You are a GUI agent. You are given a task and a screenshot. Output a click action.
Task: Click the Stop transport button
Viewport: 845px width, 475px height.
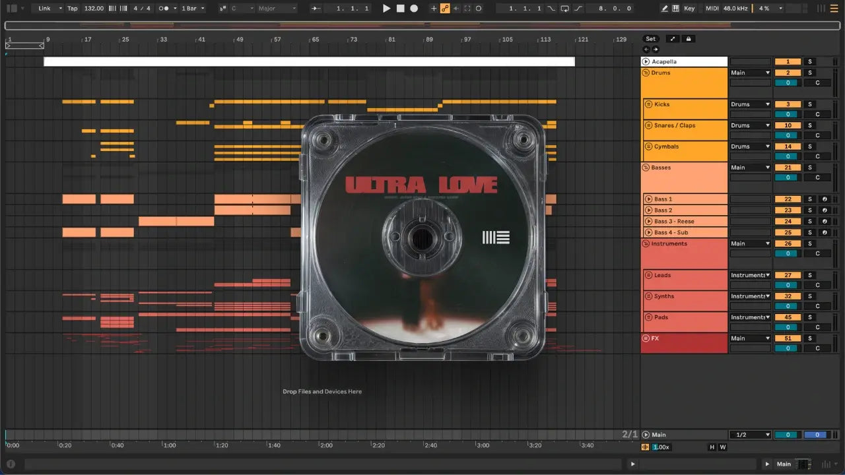click(401, 9)
